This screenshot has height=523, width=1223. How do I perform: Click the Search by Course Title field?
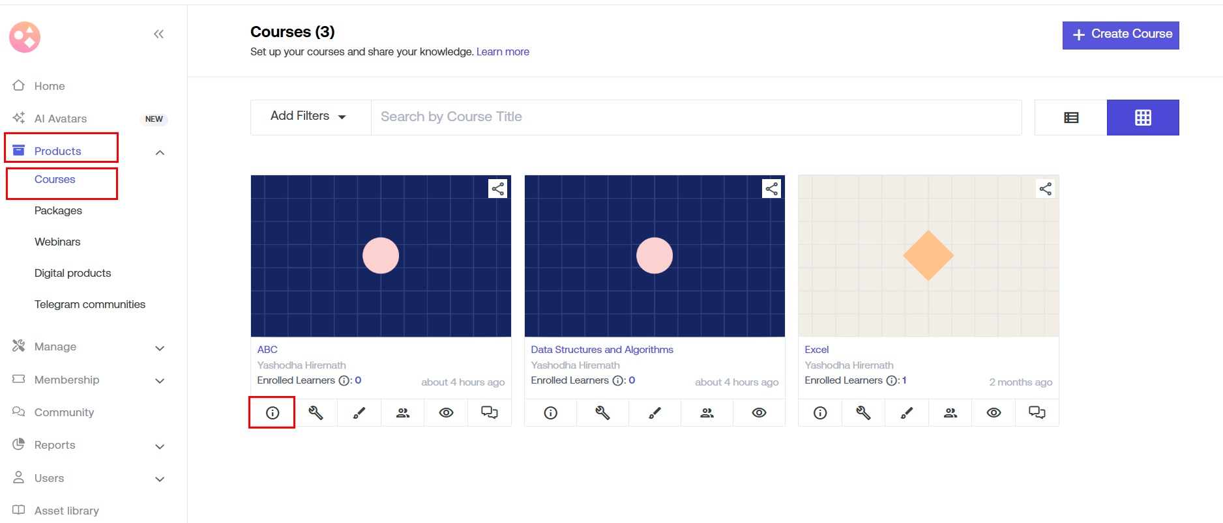coord(696,117)
